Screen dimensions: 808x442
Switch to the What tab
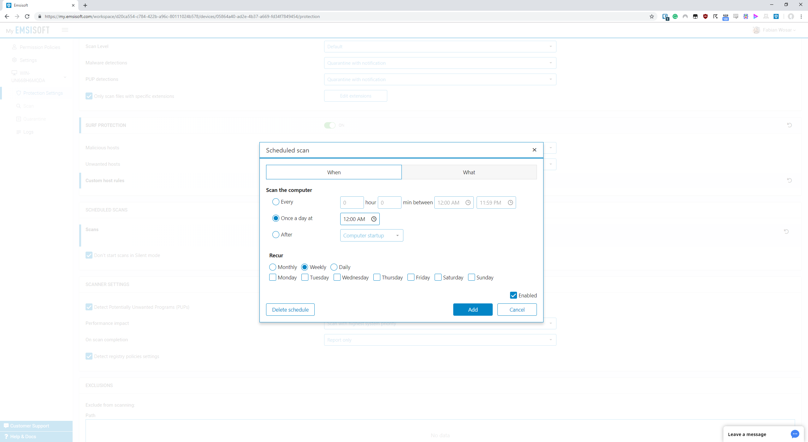click(x=469, y=172)
